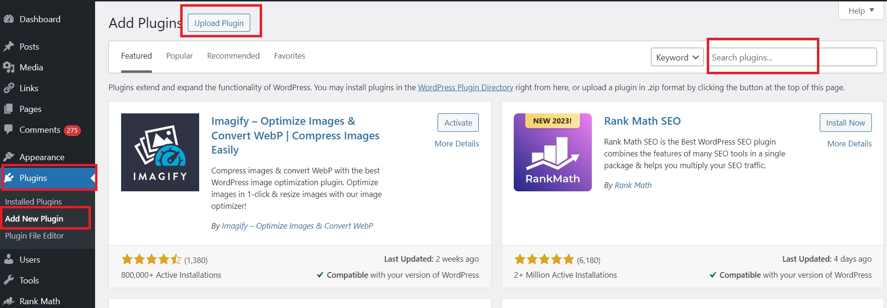This screenshot has height=308, width=887.
Task: Install Now the Rank Math SEO plugin
Action: coord(845,123)
